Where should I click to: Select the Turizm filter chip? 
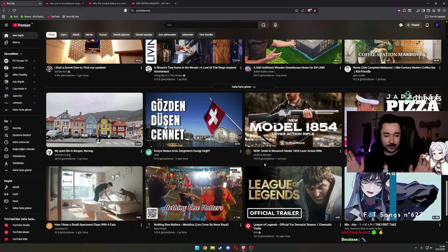tap(103, 35)
